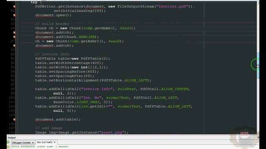Image resolution: width=266 pixels, height=149 pixels.
Task: Click hint icon beside document.add(Chunk.NEWLINE) line
Action: click(x=15, y=37)
